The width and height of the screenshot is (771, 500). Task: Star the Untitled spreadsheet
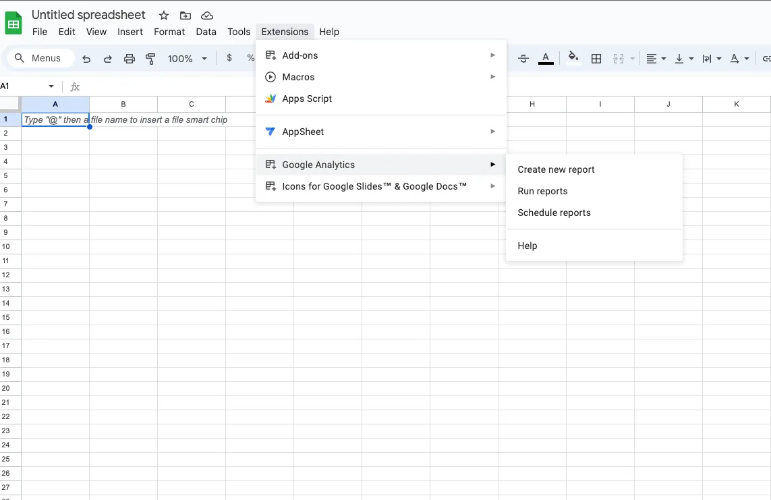(164, 16)
